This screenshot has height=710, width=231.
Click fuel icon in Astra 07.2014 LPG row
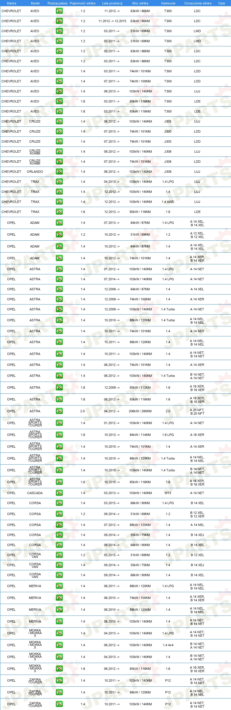(x=59, y=279)
